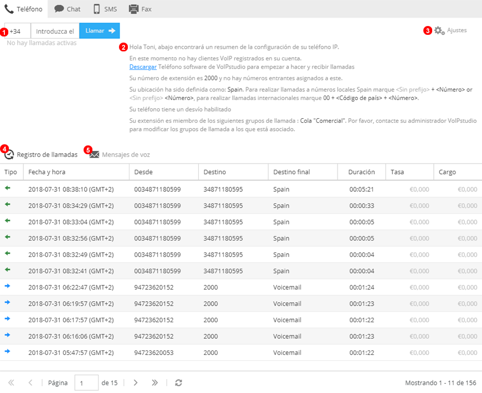
Task: Click blue arrow icon of 06:22:47 call
Action: pyautogui.click(x=8, y=286)
